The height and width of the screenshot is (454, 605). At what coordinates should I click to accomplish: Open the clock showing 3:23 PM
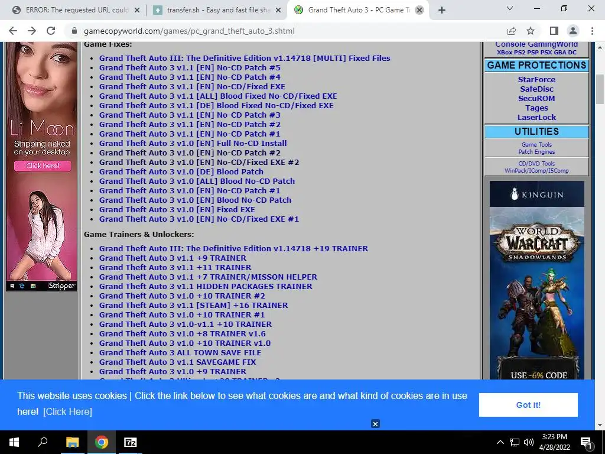point(554,442)
